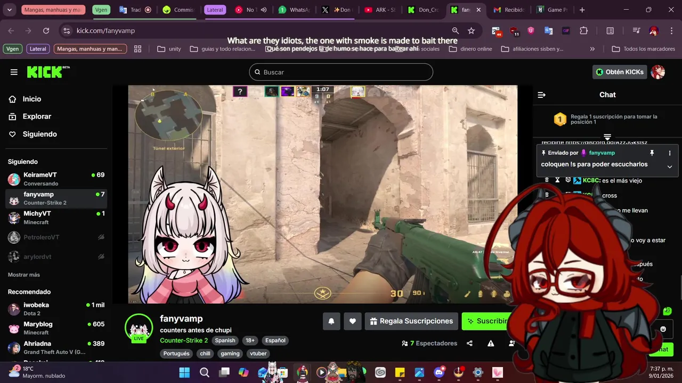Open the dinero online bookmarks folder
This screenshot has width=682, height=383.
[x=471, y=49]
